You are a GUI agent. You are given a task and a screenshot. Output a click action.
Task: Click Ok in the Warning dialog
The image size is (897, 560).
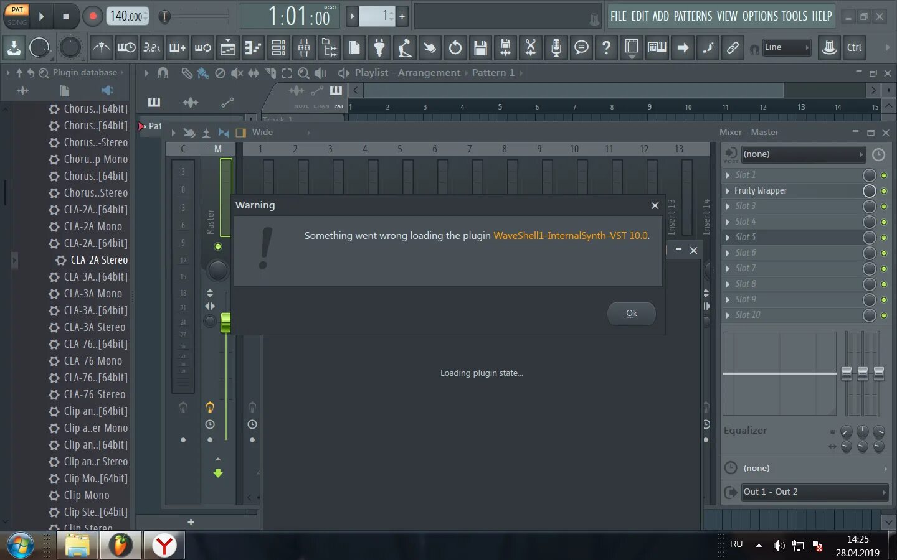[x=631, y=314]
